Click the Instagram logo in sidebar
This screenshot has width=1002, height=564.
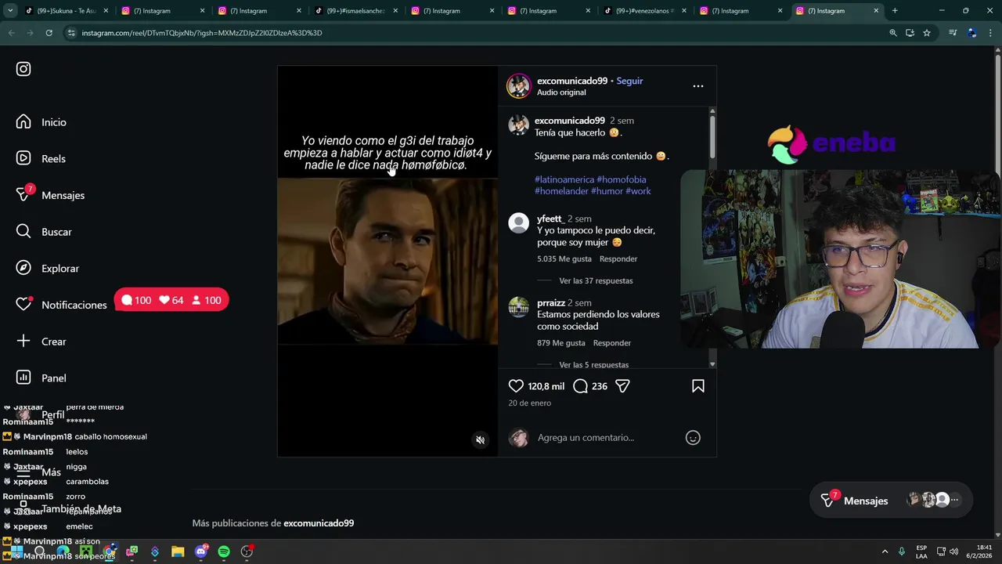pyautogui.click(x=23, y=69)
